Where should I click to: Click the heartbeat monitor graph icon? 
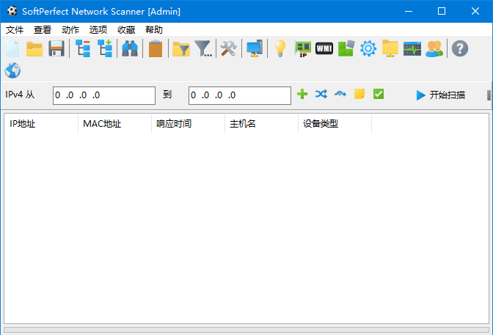(412, 48)
